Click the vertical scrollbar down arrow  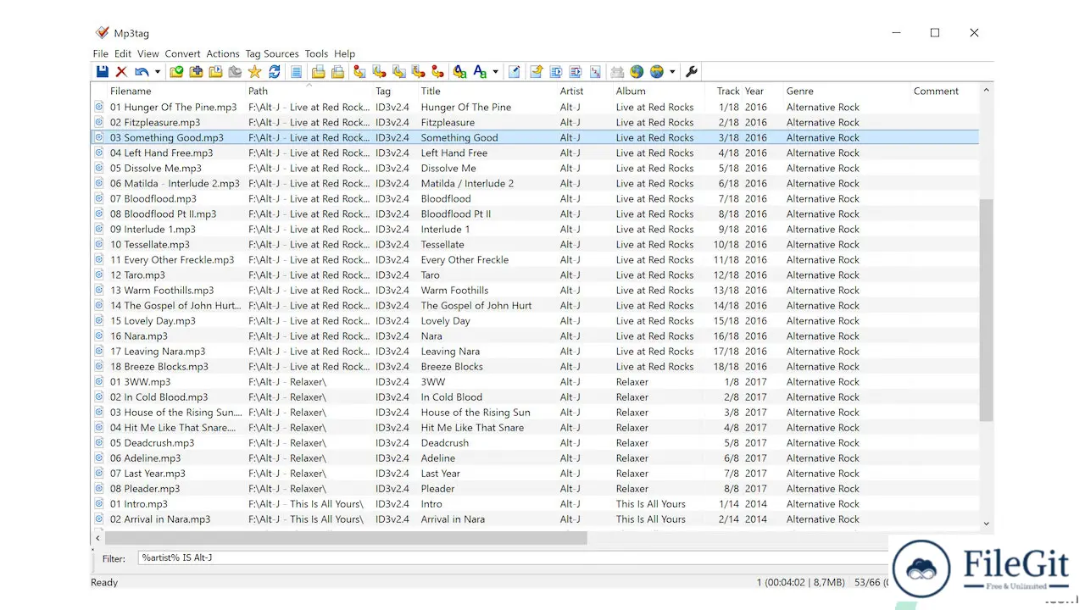[986, 524]
